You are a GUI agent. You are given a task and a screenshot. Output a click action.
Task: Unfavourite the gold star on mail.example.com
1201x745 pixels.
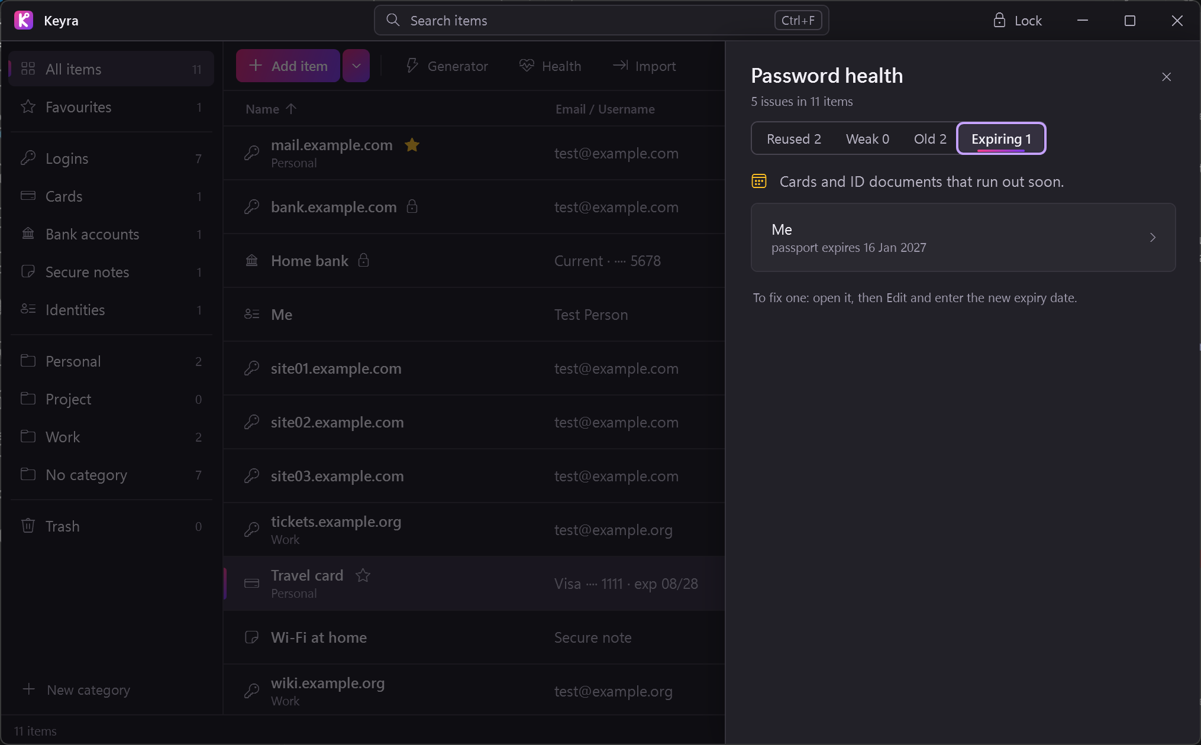[412, 145]
